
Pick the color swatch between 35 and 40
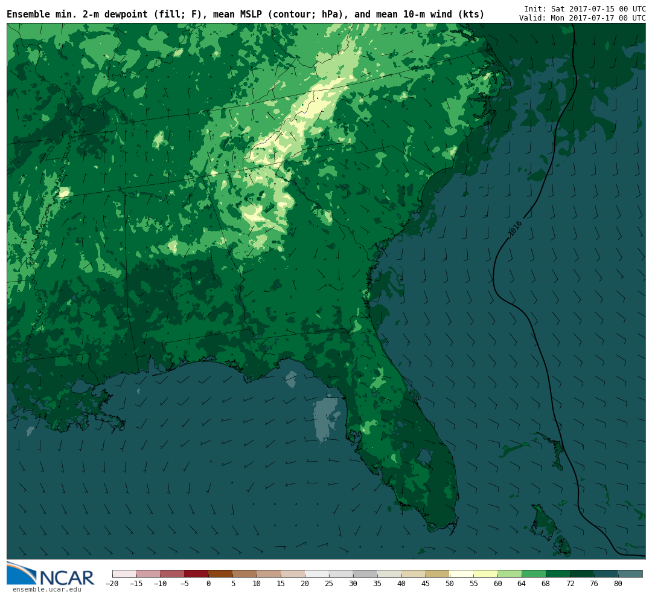[389, 573]
